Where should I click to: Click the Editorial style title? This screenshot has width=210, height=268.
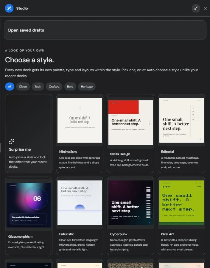click(x=167, y=152)
